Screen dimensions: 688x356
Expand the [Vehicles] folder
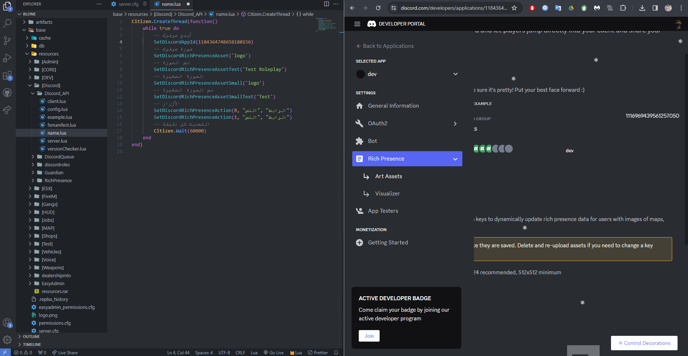point(30,252)
